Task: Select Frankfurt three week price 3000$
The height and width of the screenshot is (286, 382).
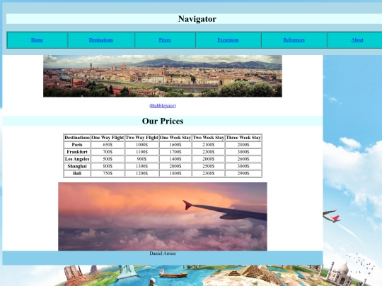Action: 243,152
